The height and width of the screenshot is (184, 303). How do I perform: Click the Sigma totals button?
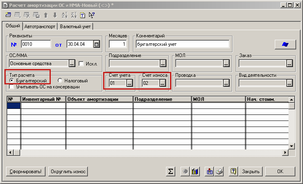[x=171, y=172]
